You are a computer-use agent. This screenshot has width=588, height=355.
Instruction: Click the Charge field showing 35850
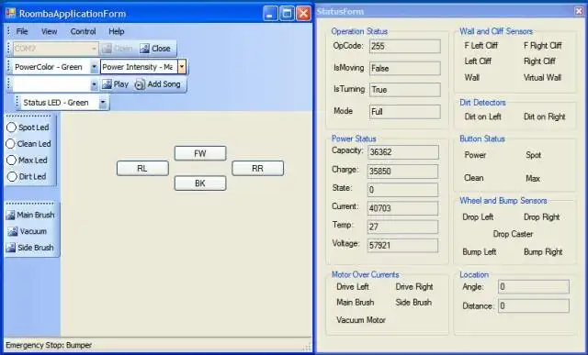[402, 172]
